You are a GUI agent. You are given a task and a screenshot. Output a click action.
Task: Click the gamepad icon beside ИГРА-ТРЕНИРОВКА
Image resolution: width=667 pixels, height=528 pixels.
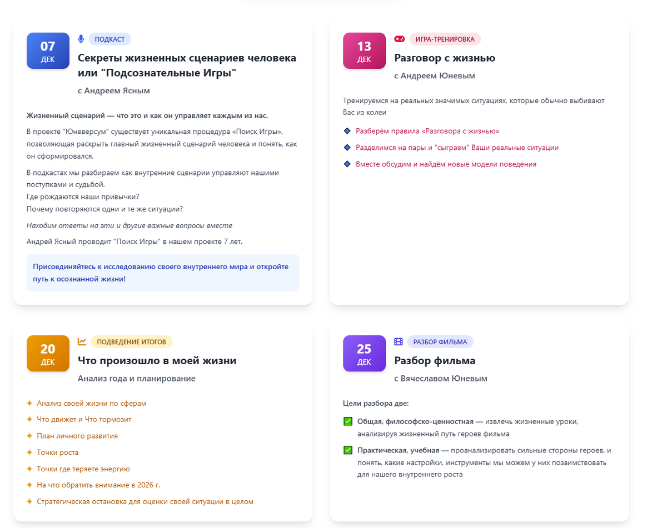click(x=399, y=39)
